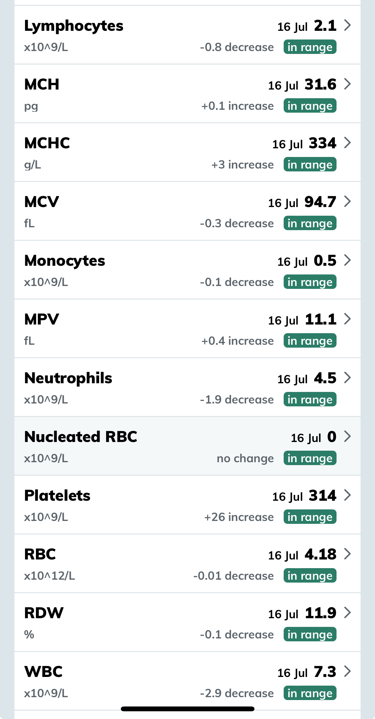This screenshot has height=719, width=375.
Task: Select the WBC "in range" status badge
Action: tap(310, 693)
